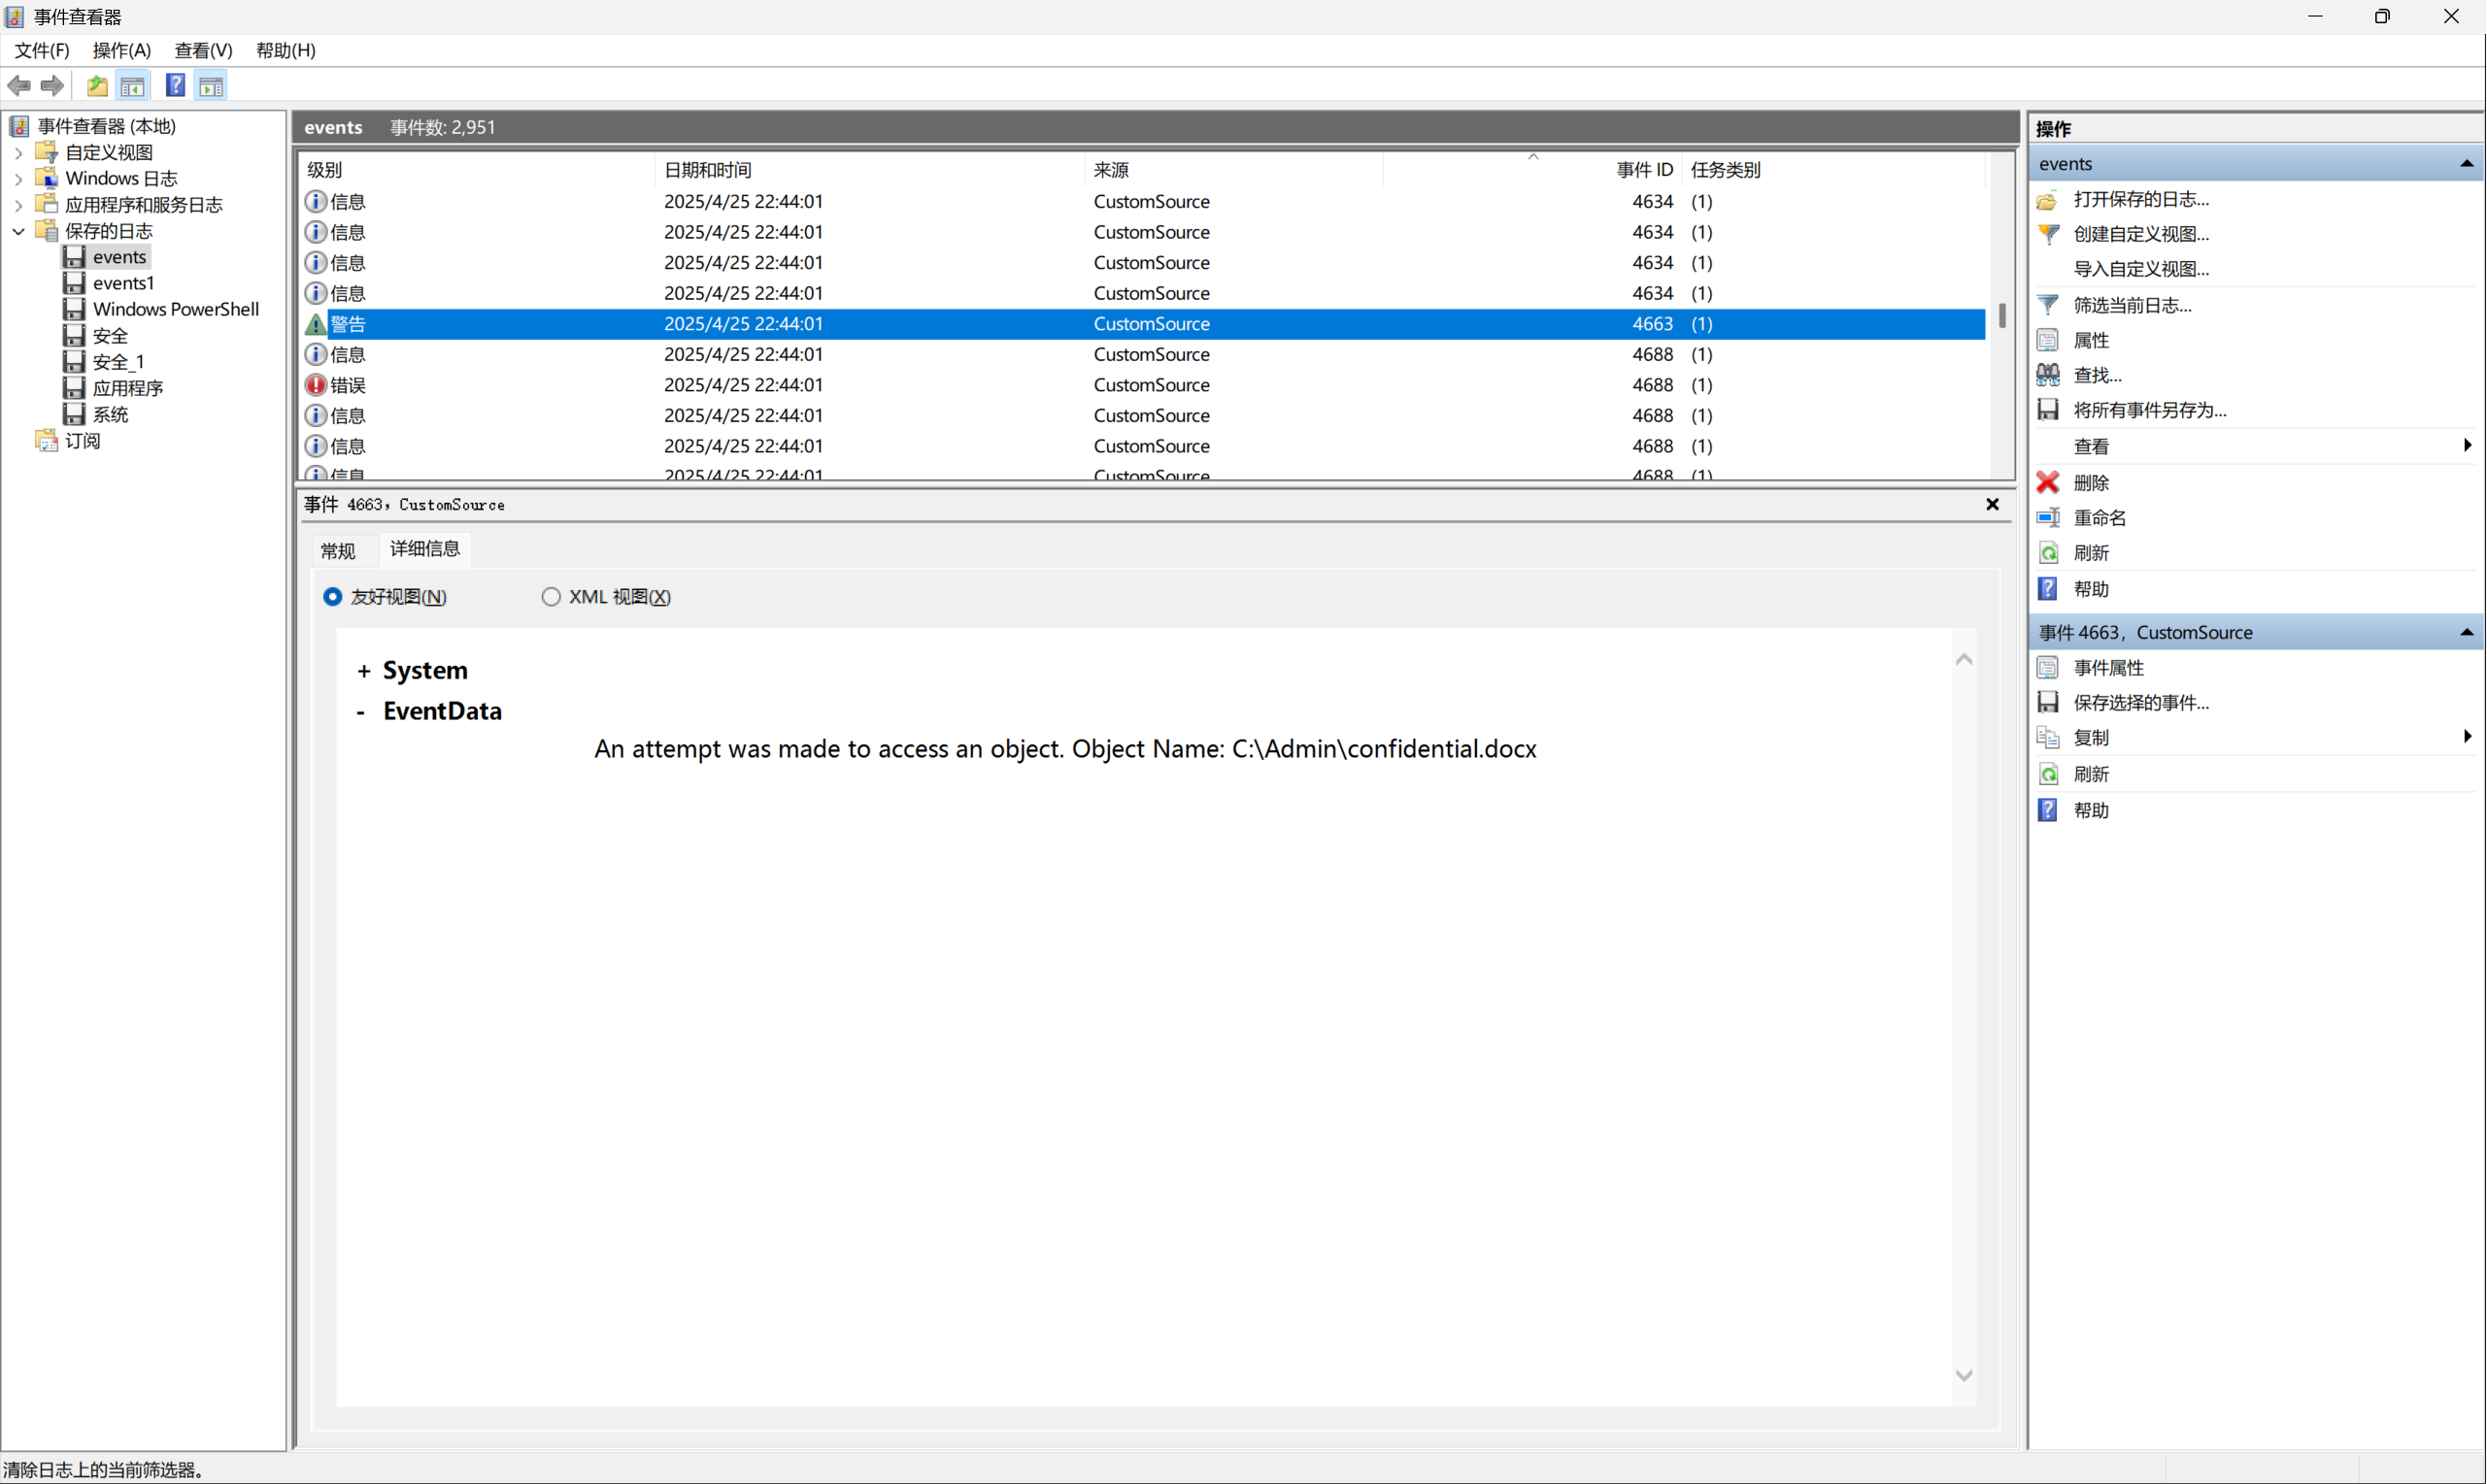Collapse the events actions section arrow

click(x=2466, y=164)
